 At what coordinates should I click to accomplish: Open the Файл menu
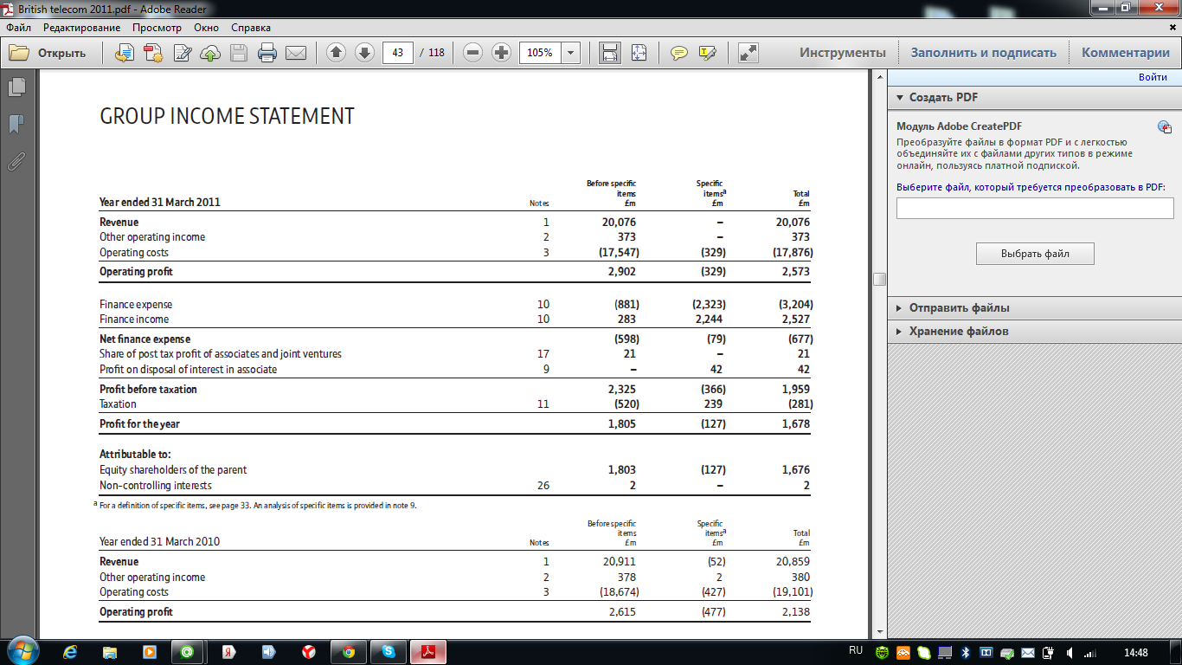[x=19, y=28]
